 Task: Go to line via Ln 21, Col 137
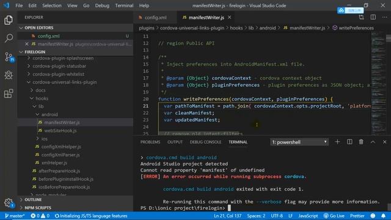coord(227,216)
